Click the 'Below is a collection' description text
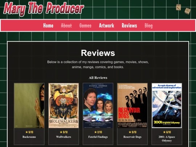Screen dimensions: 196x147 coord(98,65)
